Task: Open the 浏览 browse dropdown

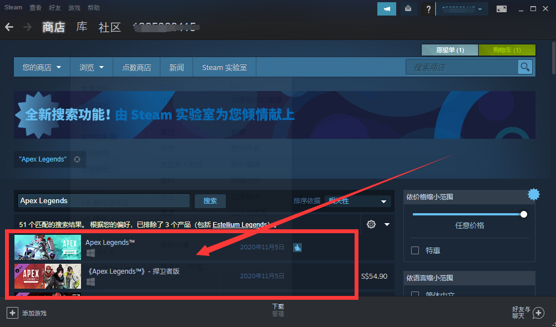Action: (x=92, y=67)
